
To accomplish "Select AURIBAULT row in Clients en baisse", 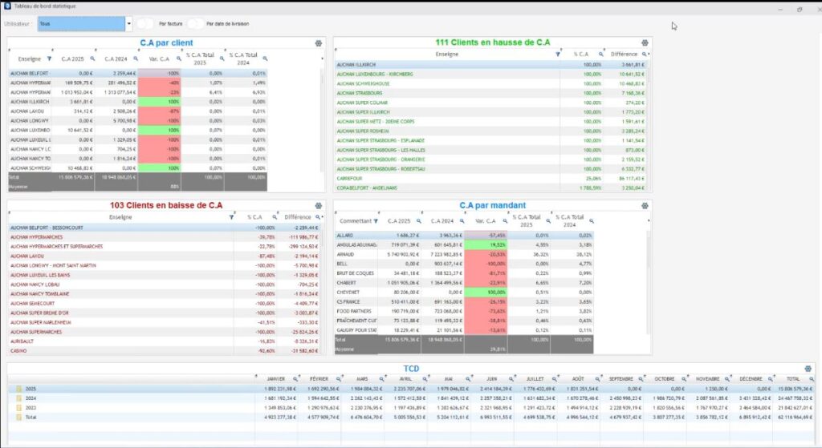I will pos(164,341).
